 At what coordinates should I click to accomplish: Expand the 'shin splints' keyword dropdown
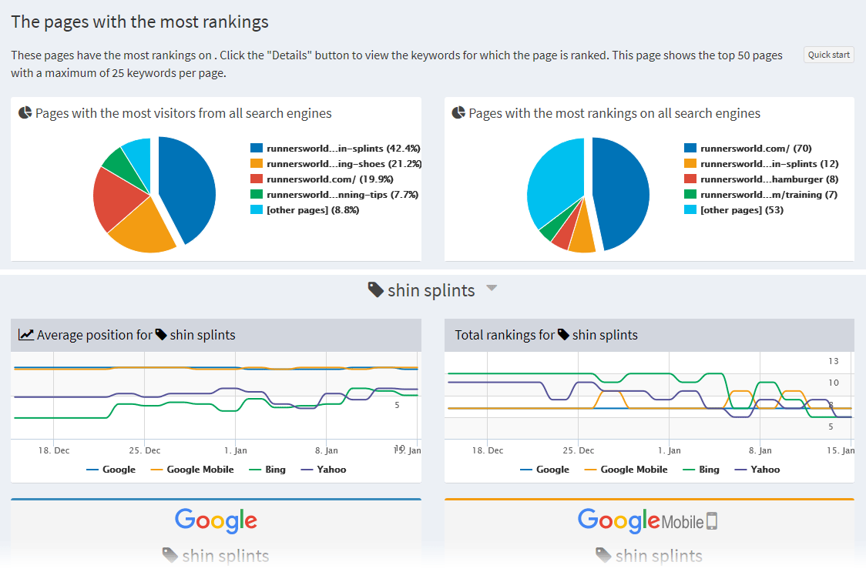(x=492, y=289)
